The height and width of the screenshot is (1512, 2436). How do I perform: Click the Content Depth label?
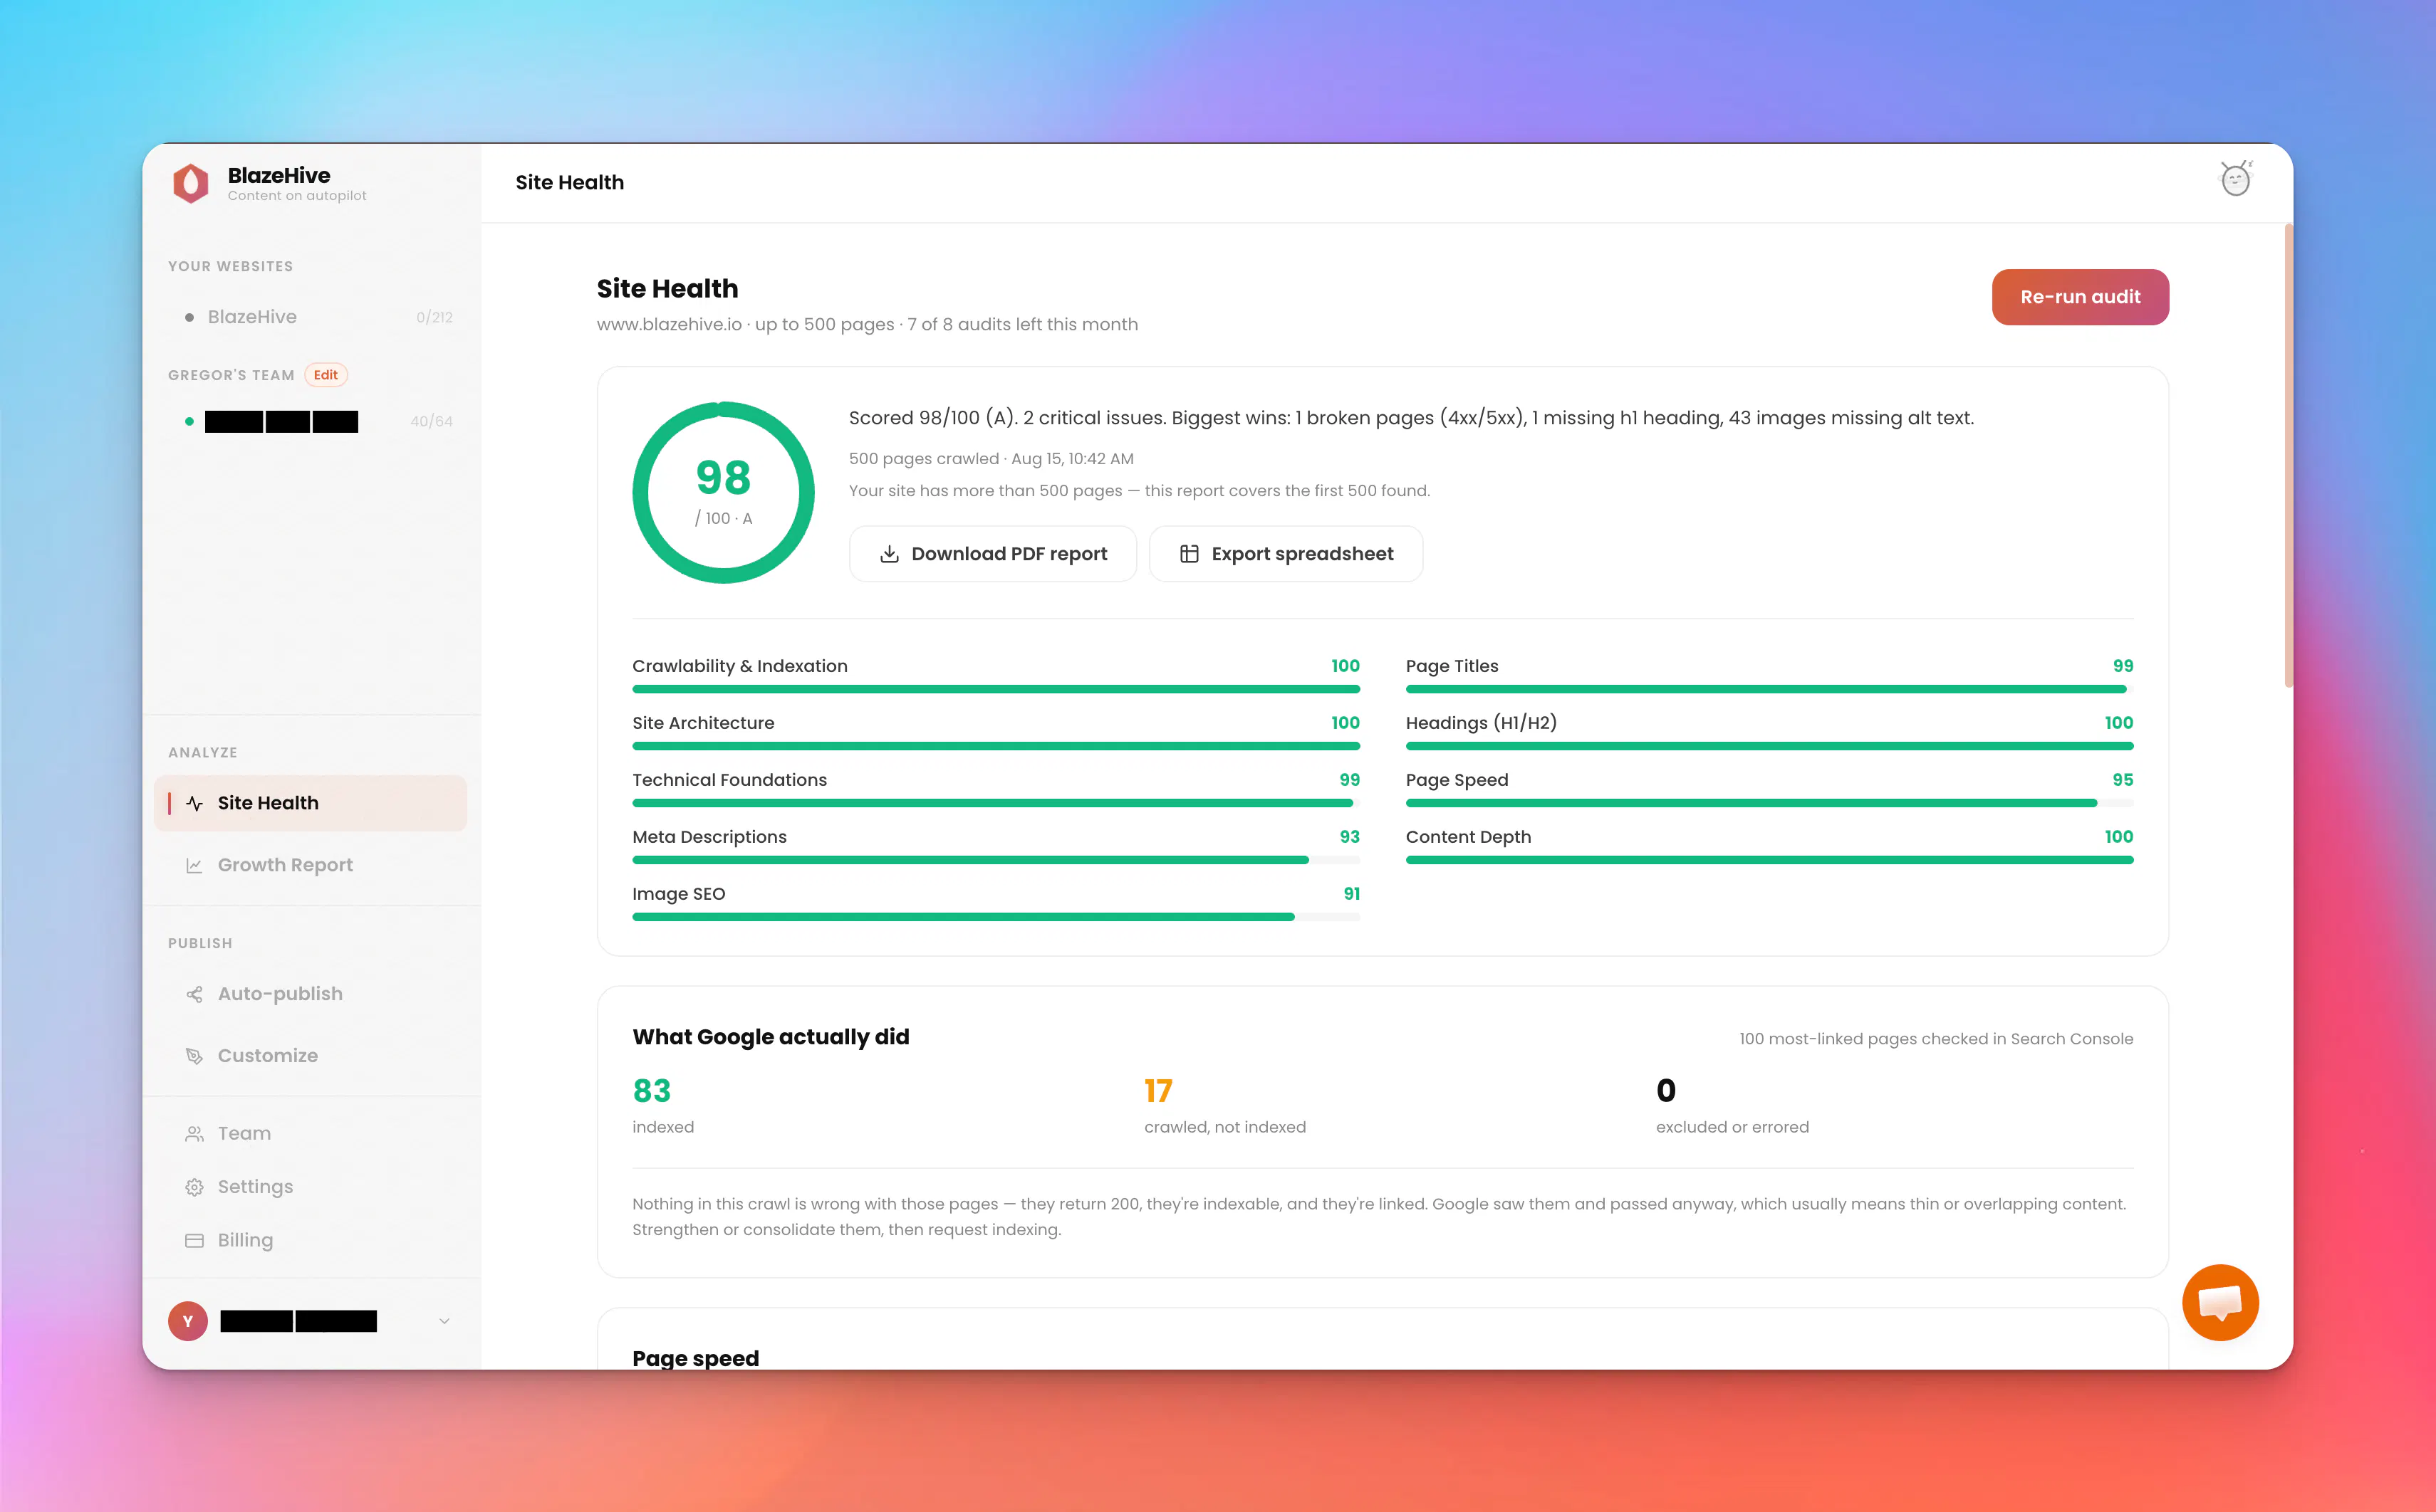click(1467, 837)
